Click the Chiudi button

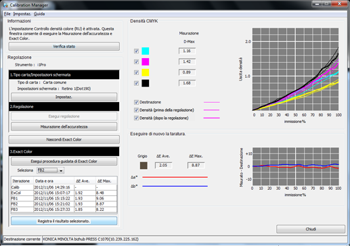pyautogui.click(x=311, y=229)
